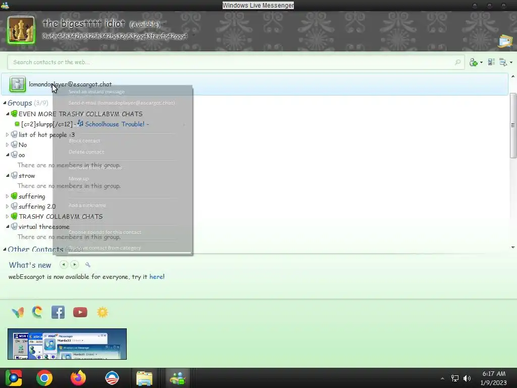Click the contact list scrollbar thumb
The height and width of the screenshot is (388, 517).
click(x=513, y=125)
